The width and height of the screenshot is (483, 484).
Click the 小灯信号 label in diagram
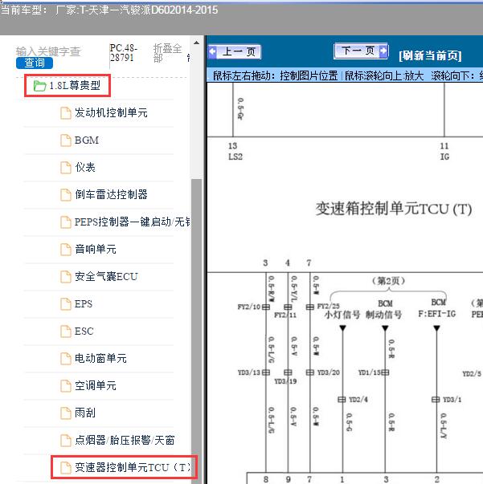pyautogui.click(x=342, y=315)
